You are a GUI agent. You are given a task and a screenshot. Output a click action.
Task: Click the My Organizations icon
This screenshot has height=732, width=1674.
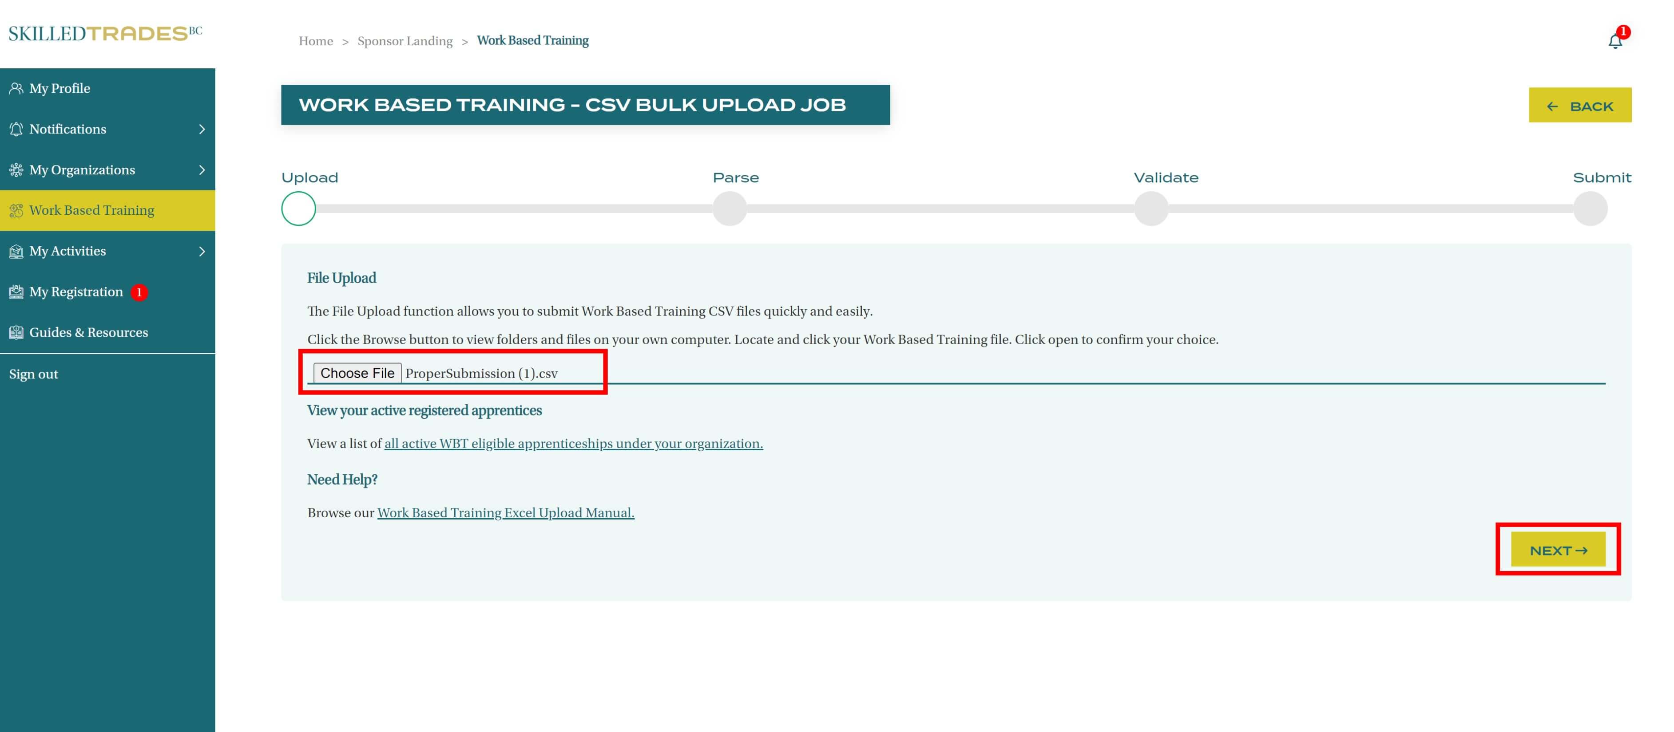point(16,170)
